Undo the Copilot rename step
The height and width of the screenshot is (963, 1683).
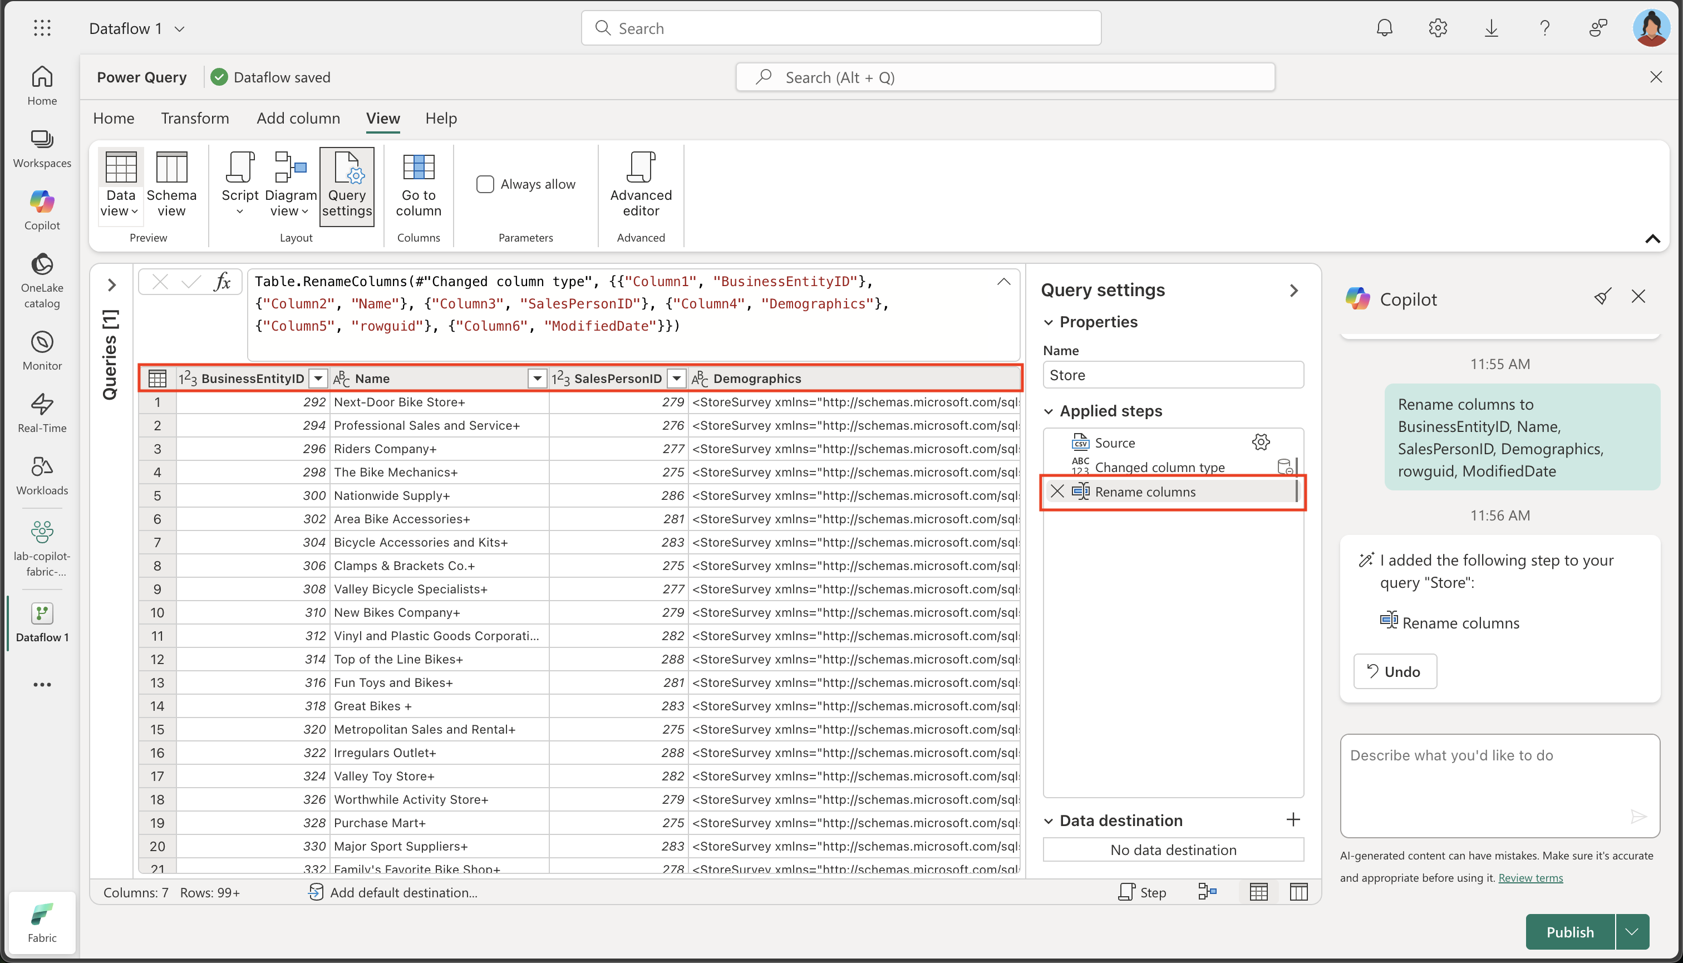(x=1395, y=671)
